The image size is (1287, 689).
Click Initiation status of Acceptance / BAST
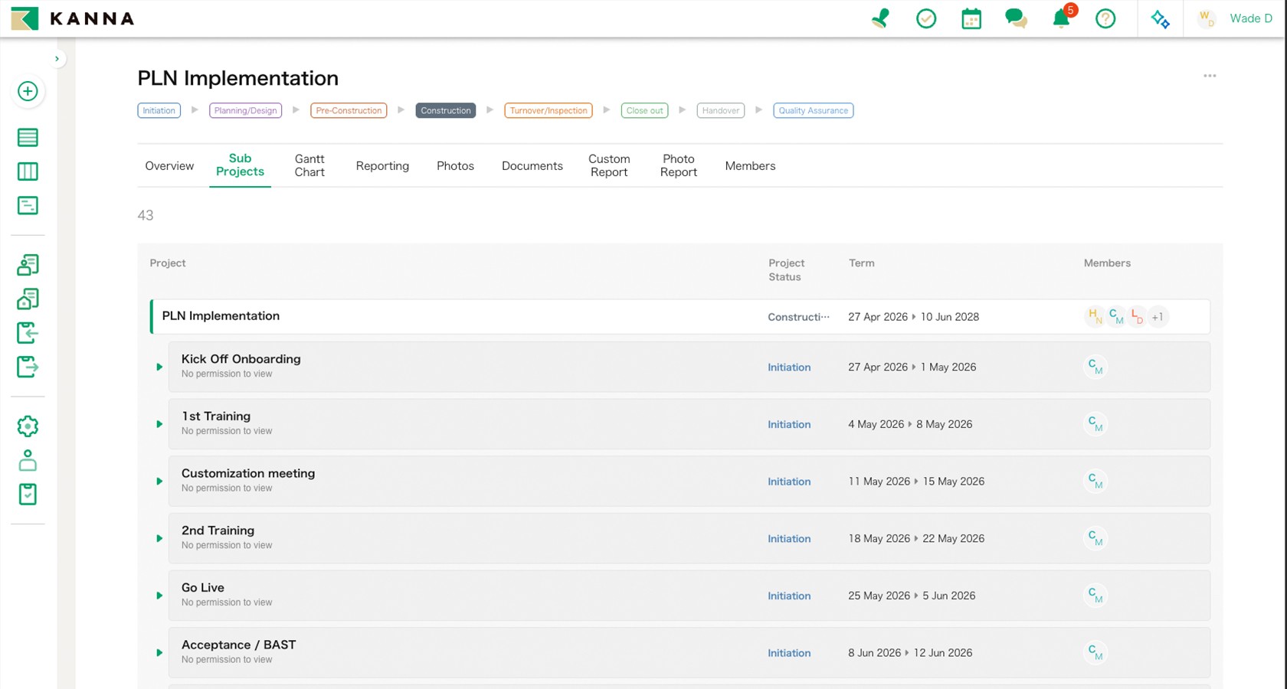(789, 653)
